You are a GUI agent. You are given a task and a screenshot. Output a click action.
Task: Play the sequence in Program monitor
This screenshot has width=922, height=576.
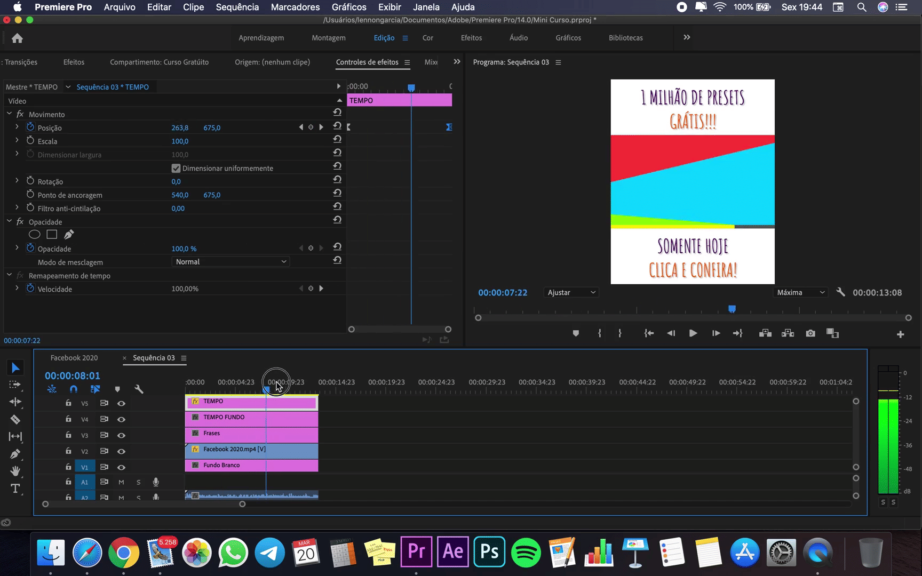(693, 333)
